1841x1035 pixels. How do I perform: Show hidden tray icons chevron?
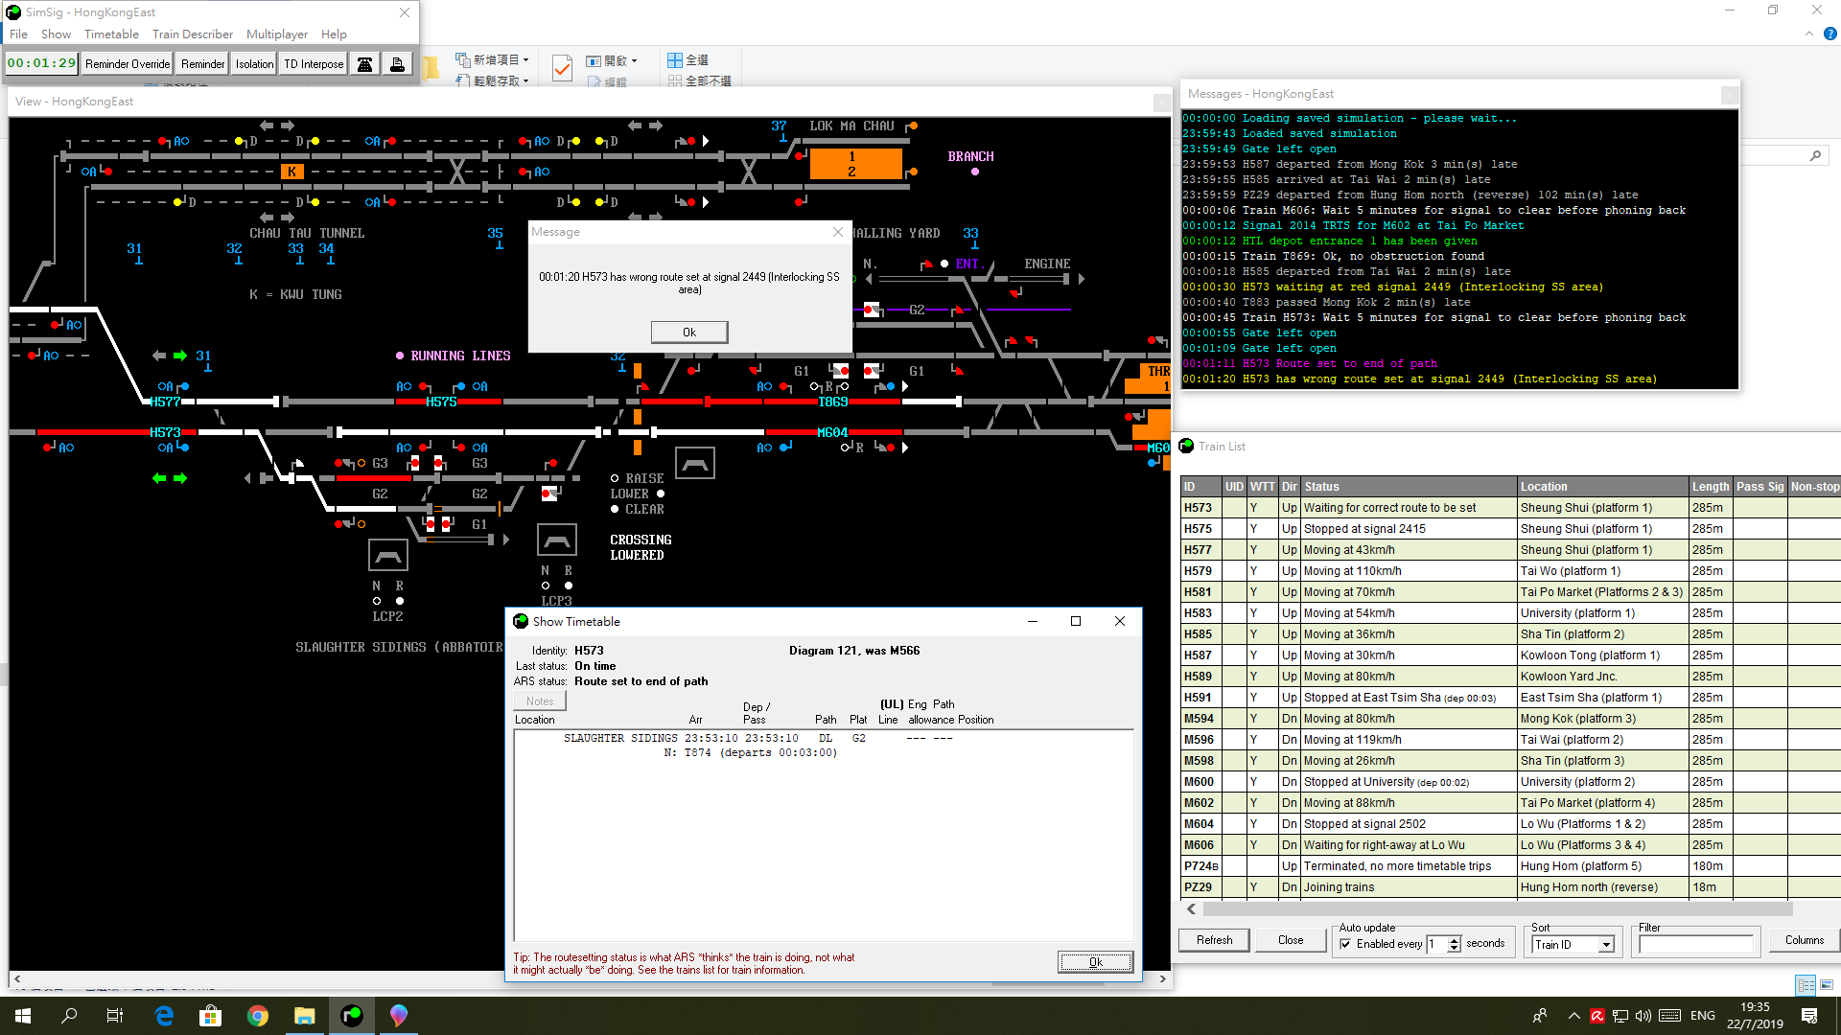coord(1573,1016)
